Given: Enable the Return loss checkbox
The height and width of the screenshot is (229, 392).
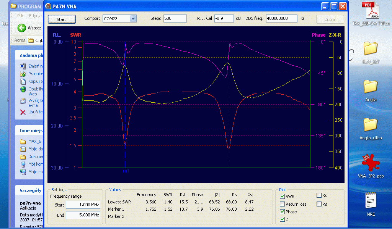Looking at the screenshot, I should click(x=282, y=204).
